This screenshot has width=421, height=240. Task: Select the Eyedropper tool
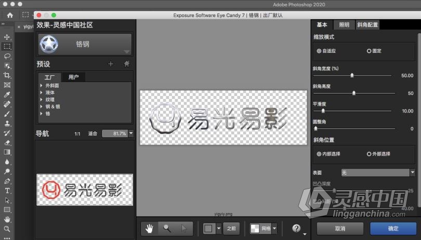7,94
